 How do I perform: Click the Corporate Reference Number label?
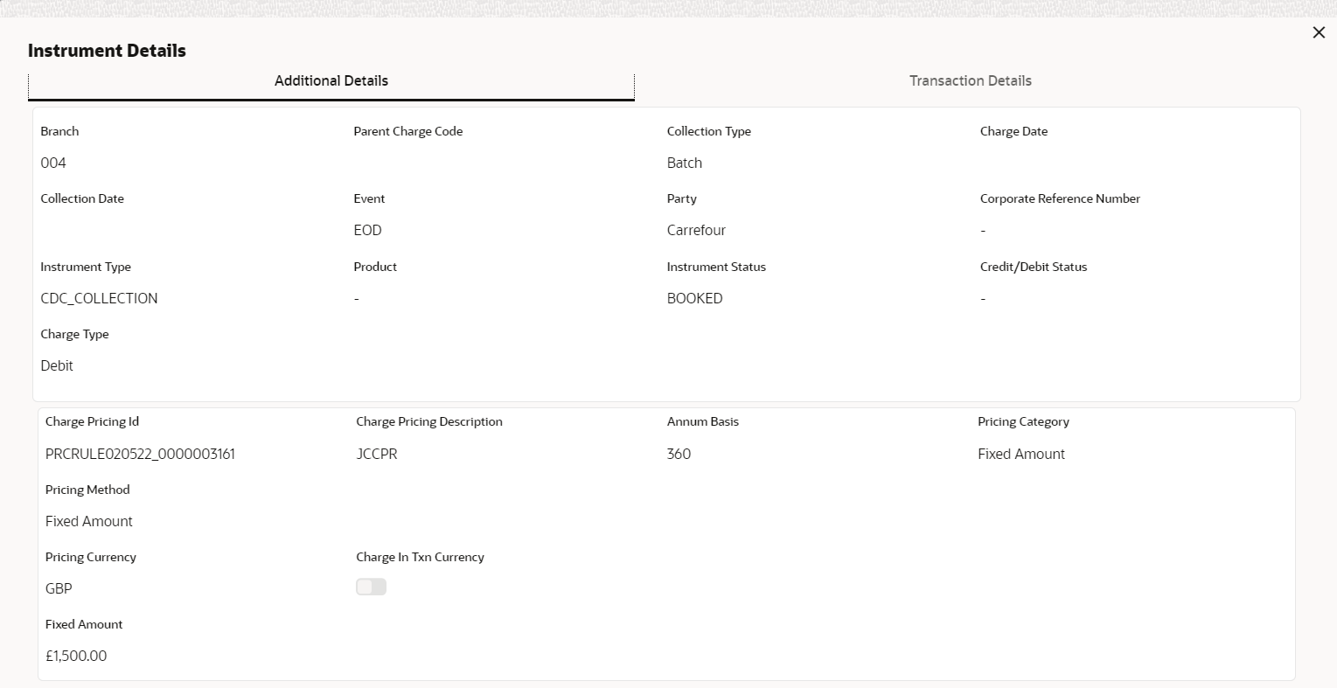pos(1060,198)
